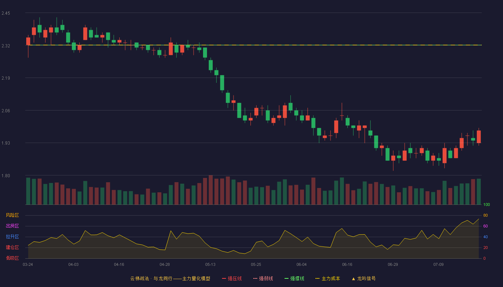This screenshot has height=287, width=503.
Task: Select the 风险区 zone label
Action: pyautogui.click(x=13, y=215)
